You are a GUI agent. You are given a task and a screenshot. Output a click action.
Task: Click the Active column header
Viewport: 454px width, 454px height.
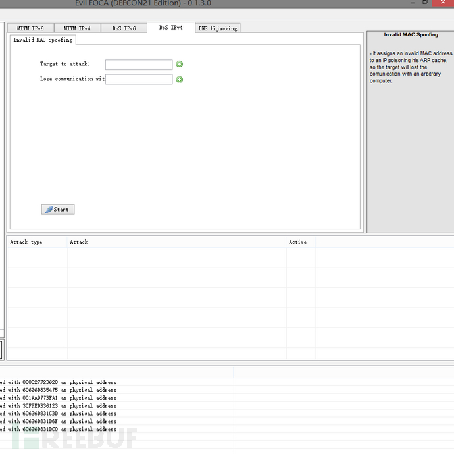coord(301,242)
